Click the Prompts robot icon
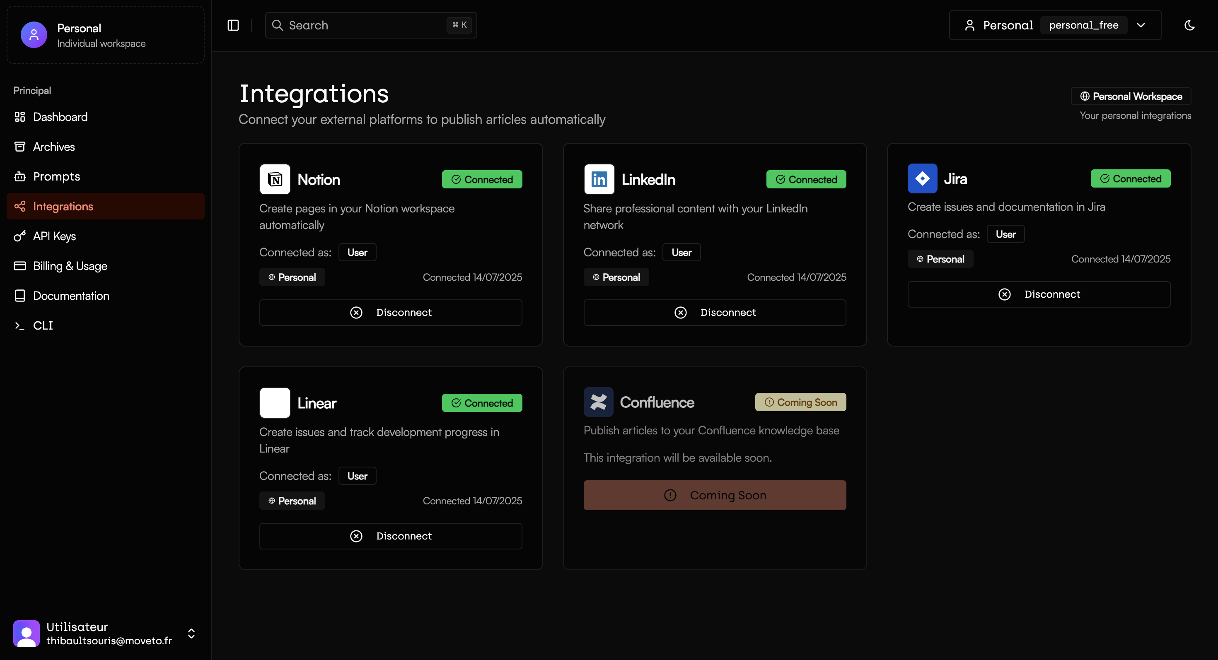 20,176
